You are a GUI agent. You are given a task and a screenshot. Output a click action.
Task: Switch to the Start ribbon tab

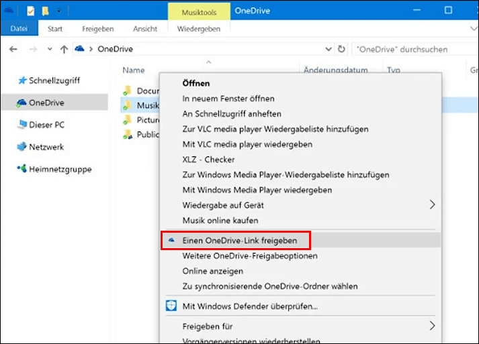point(55,29)
